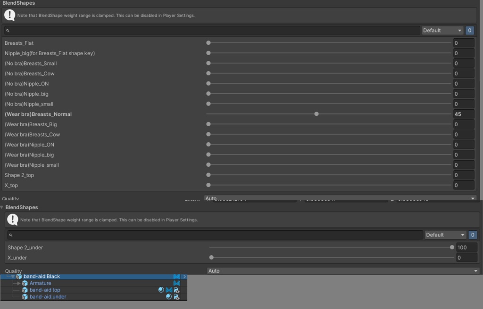Click the bold (Wear bra)Breasts_Normal label
This screenshot has height=309, width=483.
coord(38,114)
